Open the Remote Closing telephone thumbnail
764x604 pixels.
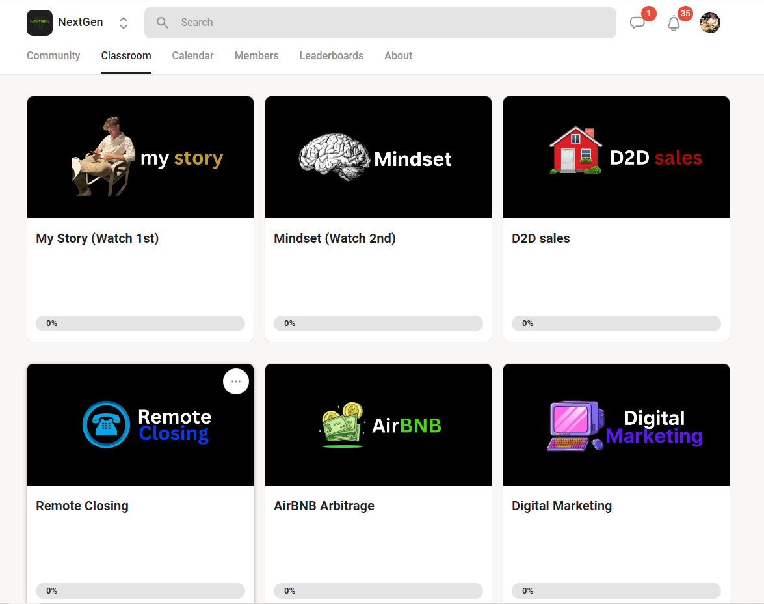coord(140,424)
